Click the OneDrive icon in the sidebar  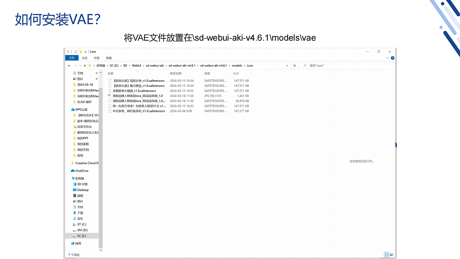(x=72, y=171)
